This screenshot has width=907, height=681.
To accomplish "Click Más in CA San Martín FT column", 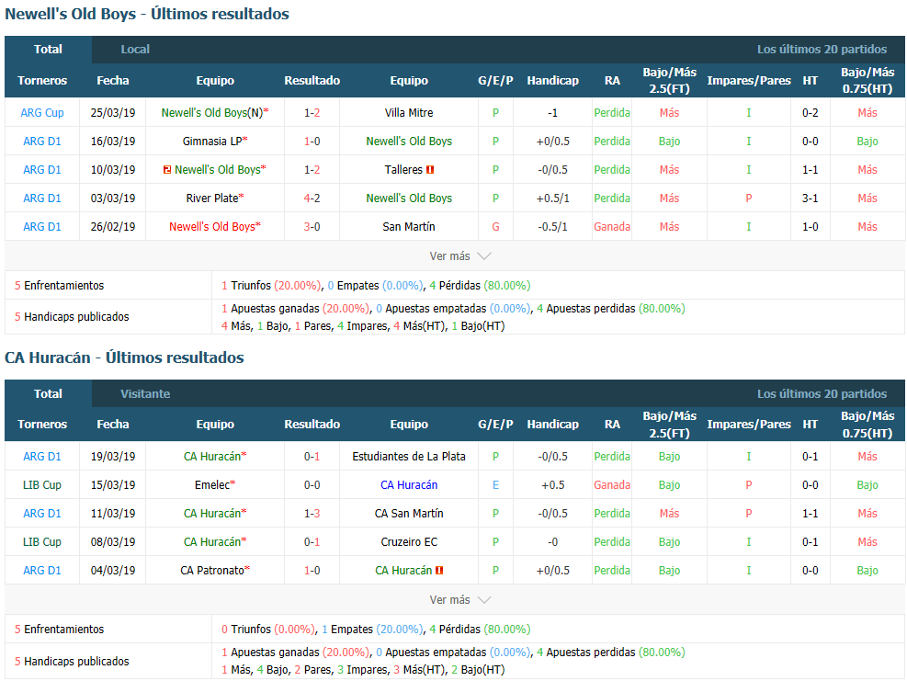I will click(x=669, y=514).
